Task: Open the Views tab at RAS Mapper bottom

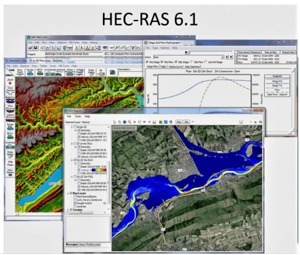Action: pyautogui.click(x=82, y=245)
